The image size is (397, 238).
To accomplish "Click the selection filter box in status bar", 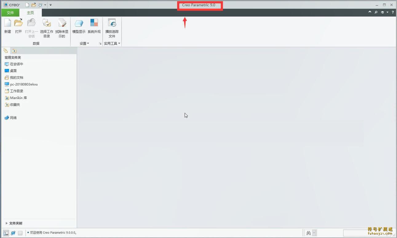I will pos(367,233).
